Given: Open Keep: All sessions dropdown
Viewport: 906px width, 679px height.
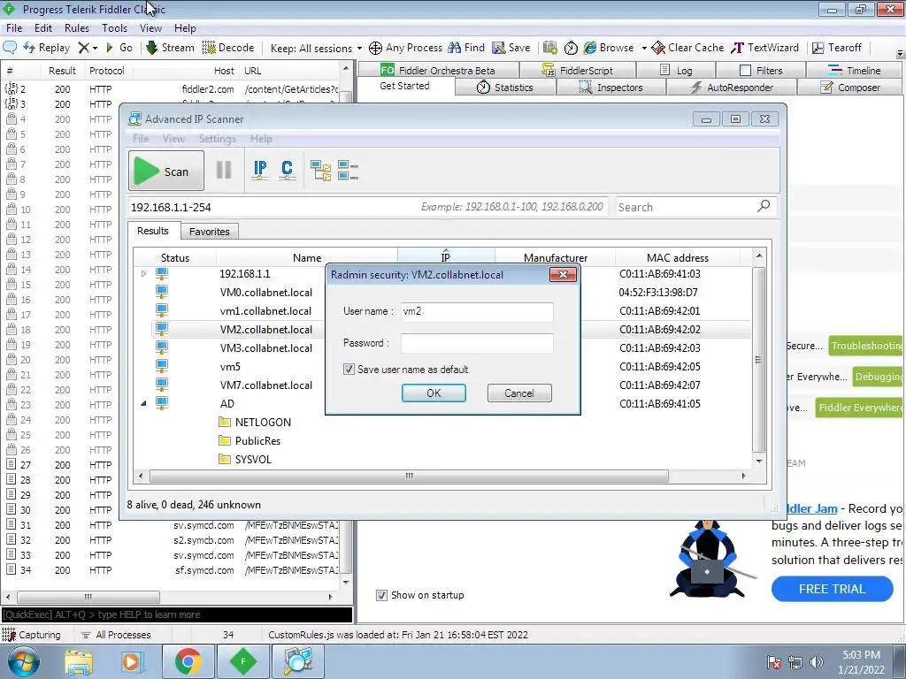Looking at the screenshot, I should [316, 48].
